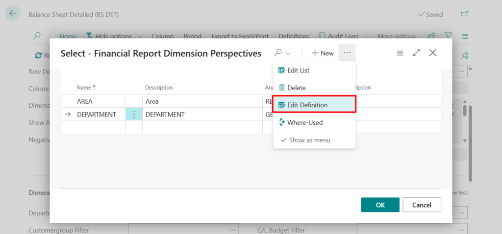Image resolution: width=502 pixels, height=234 pixels.
Task: Select Delete in the dropdown menu
Action: [296, 88]
